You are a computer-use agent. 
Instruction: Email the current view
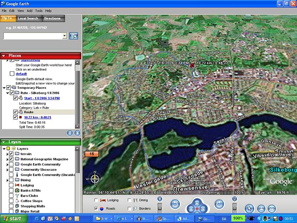click(x=272, y=209)
